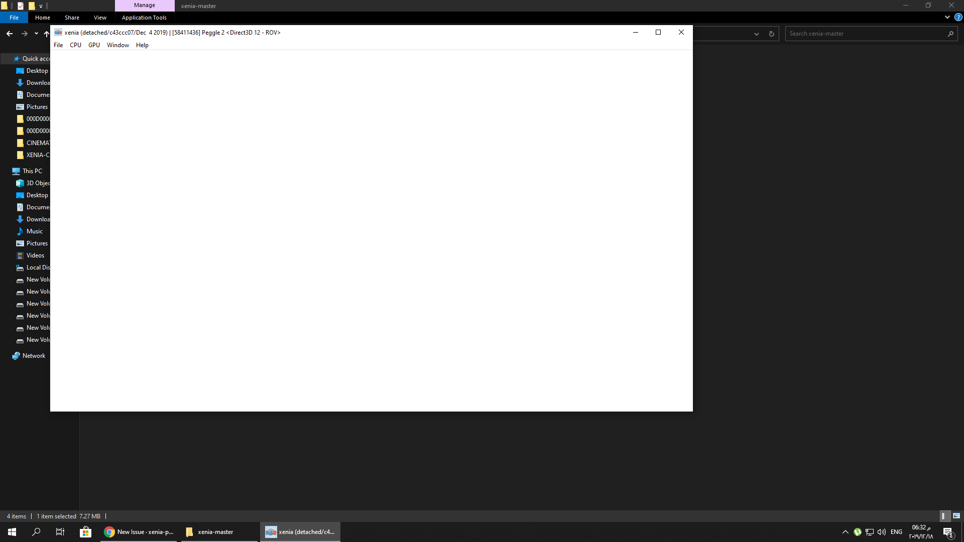Switch to the Home ribbon tab
Screen dimensions: 964x542
coord(43,18)
